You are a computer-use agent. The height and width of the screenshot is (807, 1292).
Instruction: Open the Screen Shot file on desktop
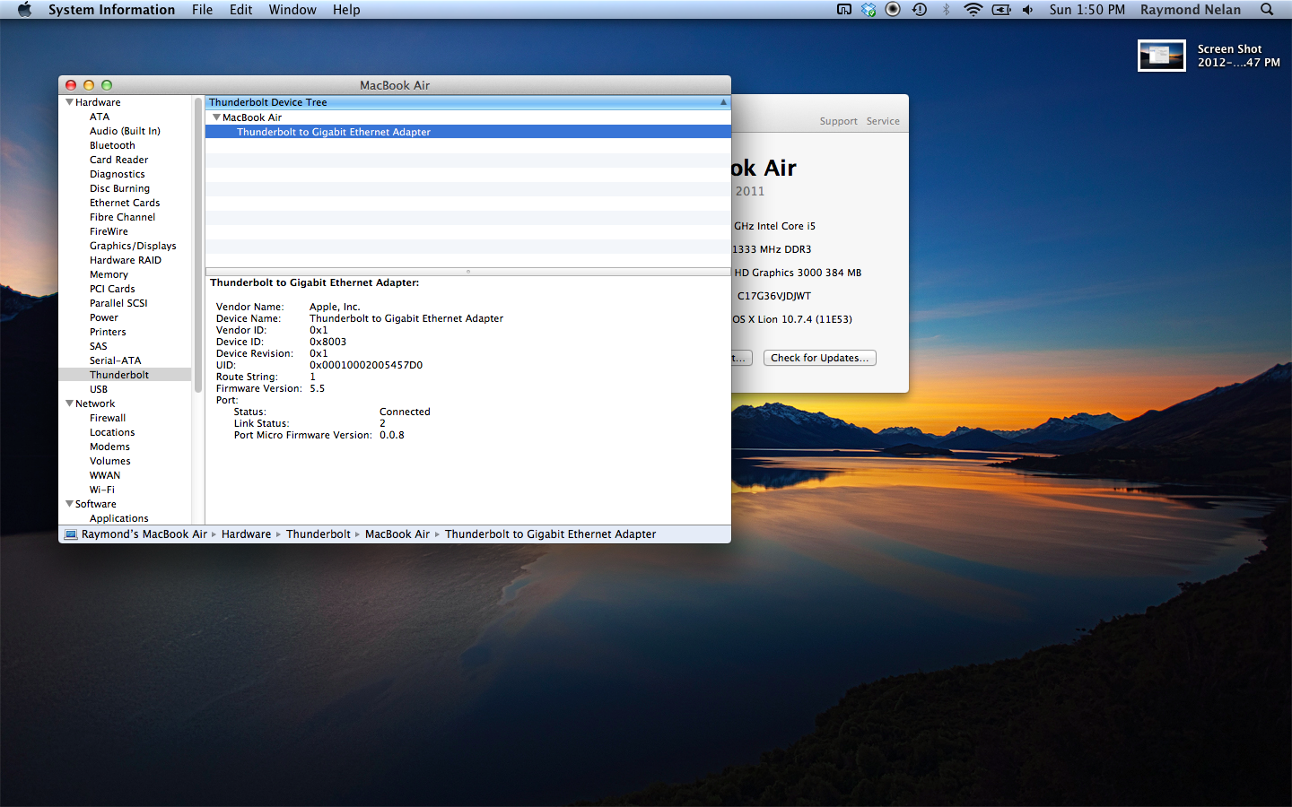(1162, 56)
